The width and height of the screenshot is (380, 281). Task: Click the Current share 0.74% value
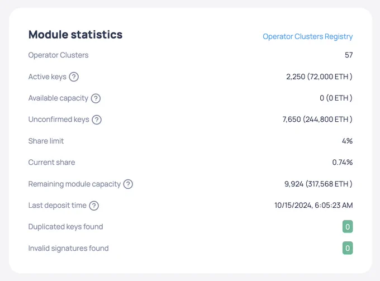(342, 163)
